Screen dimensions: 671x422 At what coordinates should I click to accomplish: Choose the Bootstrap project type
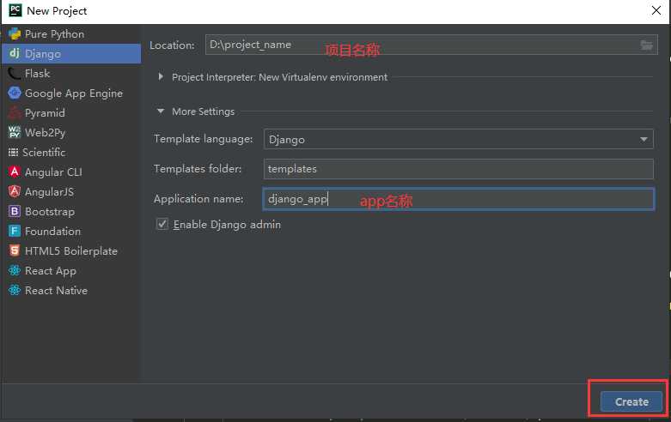[x=70, y=211]
